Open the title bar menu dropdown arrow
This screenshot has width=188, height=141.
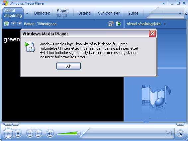pos(163,4)
